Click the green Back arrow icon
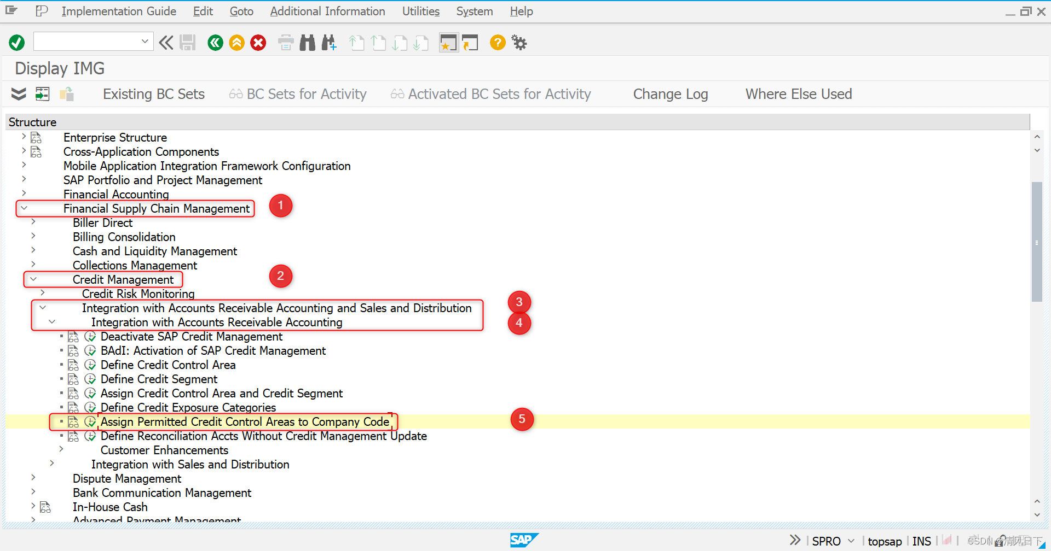The width and height of the screenshot is (1051, 551). point(215,42)
